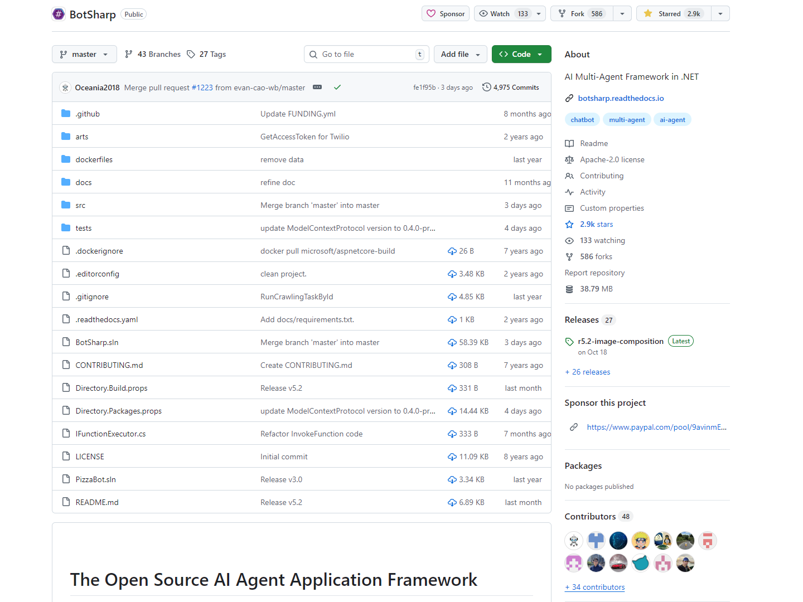Select the chatbot topic tag

(582, 120)
